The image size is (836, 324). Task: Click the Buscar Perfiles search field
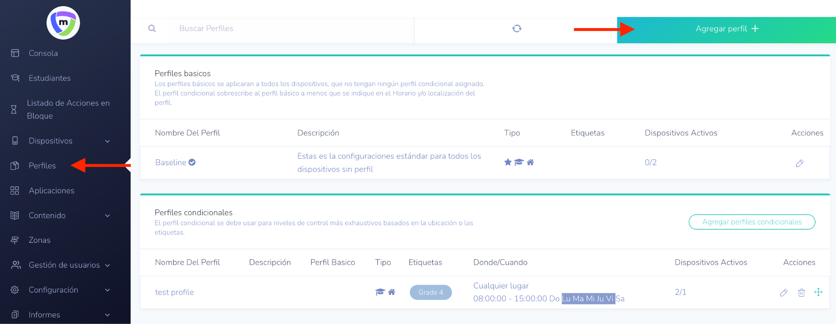(286, 29)
